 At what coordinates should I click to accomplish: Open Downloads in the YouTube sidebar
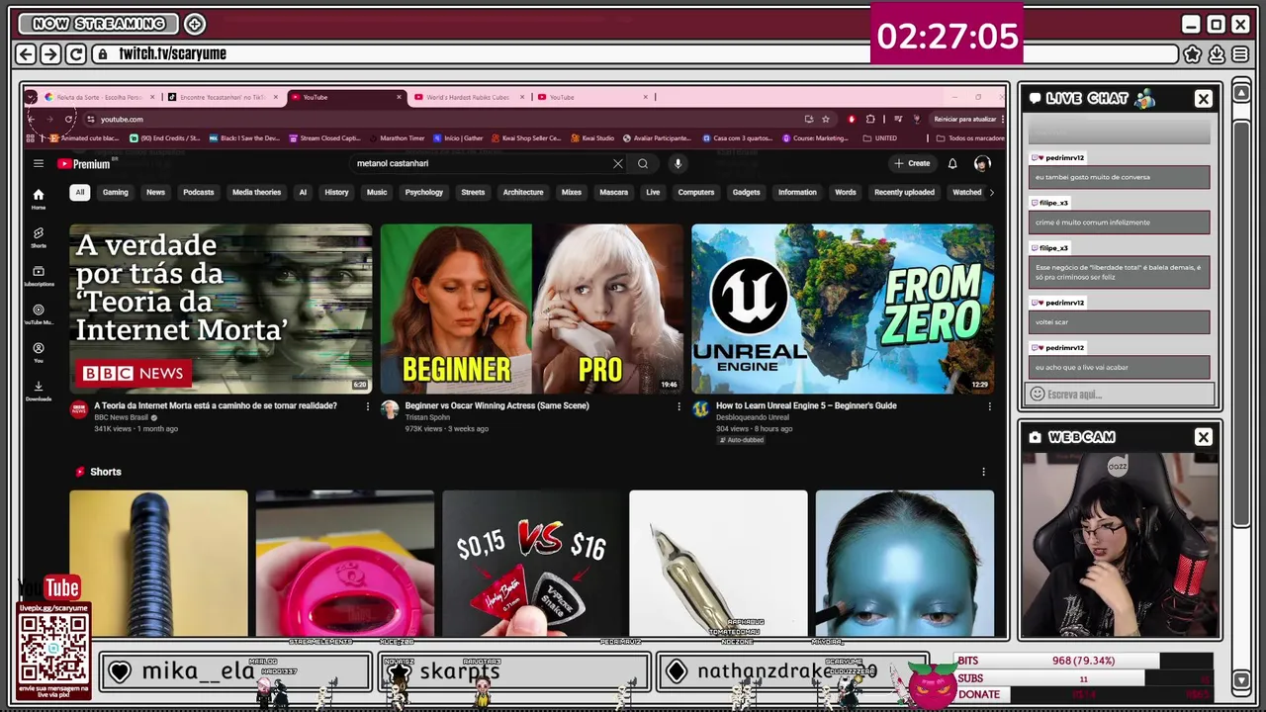click(38, 391)
